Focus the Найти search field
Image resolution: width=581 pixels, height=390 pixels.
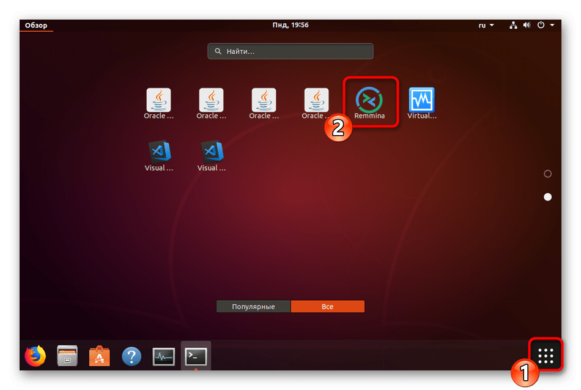tap(290, 51)
